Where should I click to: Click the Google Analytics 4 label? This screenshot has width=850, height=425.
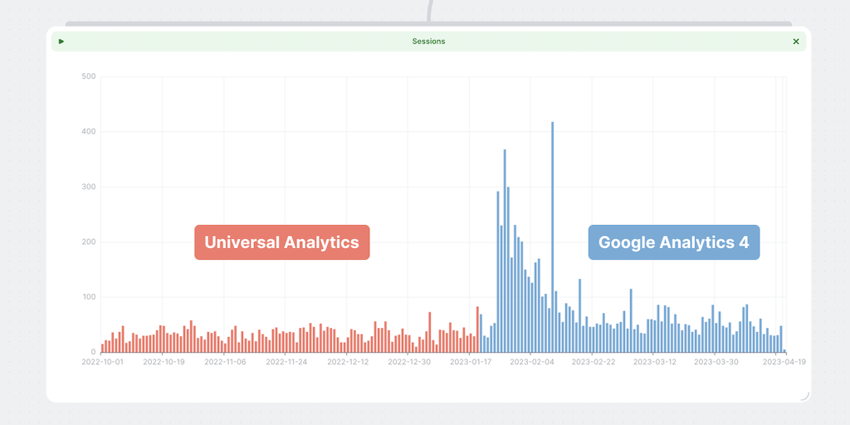click(673, 242)
